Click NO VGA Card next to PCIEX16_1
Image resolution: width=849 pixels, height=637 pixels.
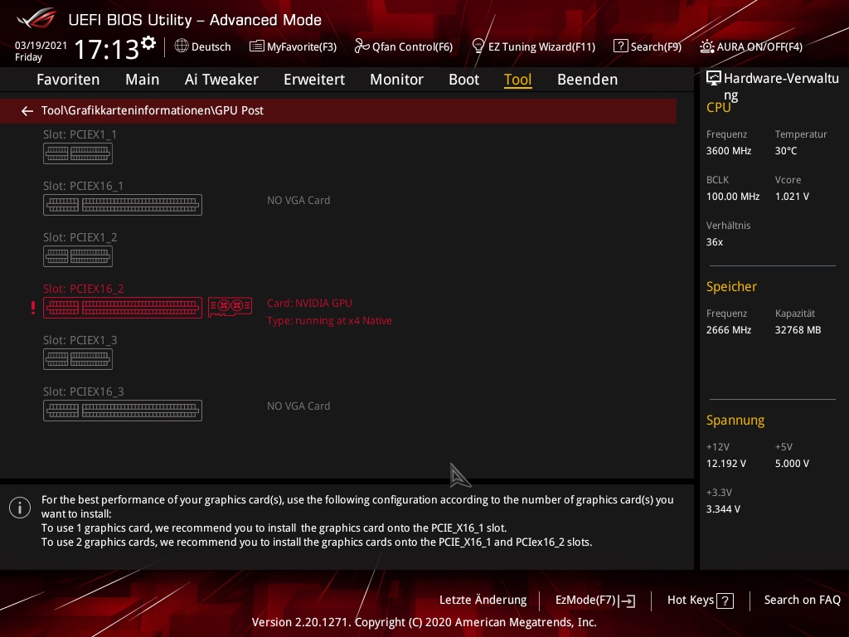[298, 201]
